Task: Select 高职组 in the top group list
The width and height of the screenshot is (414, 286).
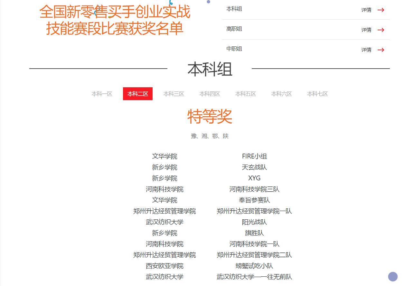Action: click(x=234, y=29)
